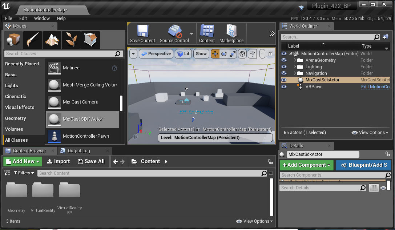Hide the Navigation folder
The height and width of the screenshot is (230, 395).
pyautogui.click(x=284, y=73)
